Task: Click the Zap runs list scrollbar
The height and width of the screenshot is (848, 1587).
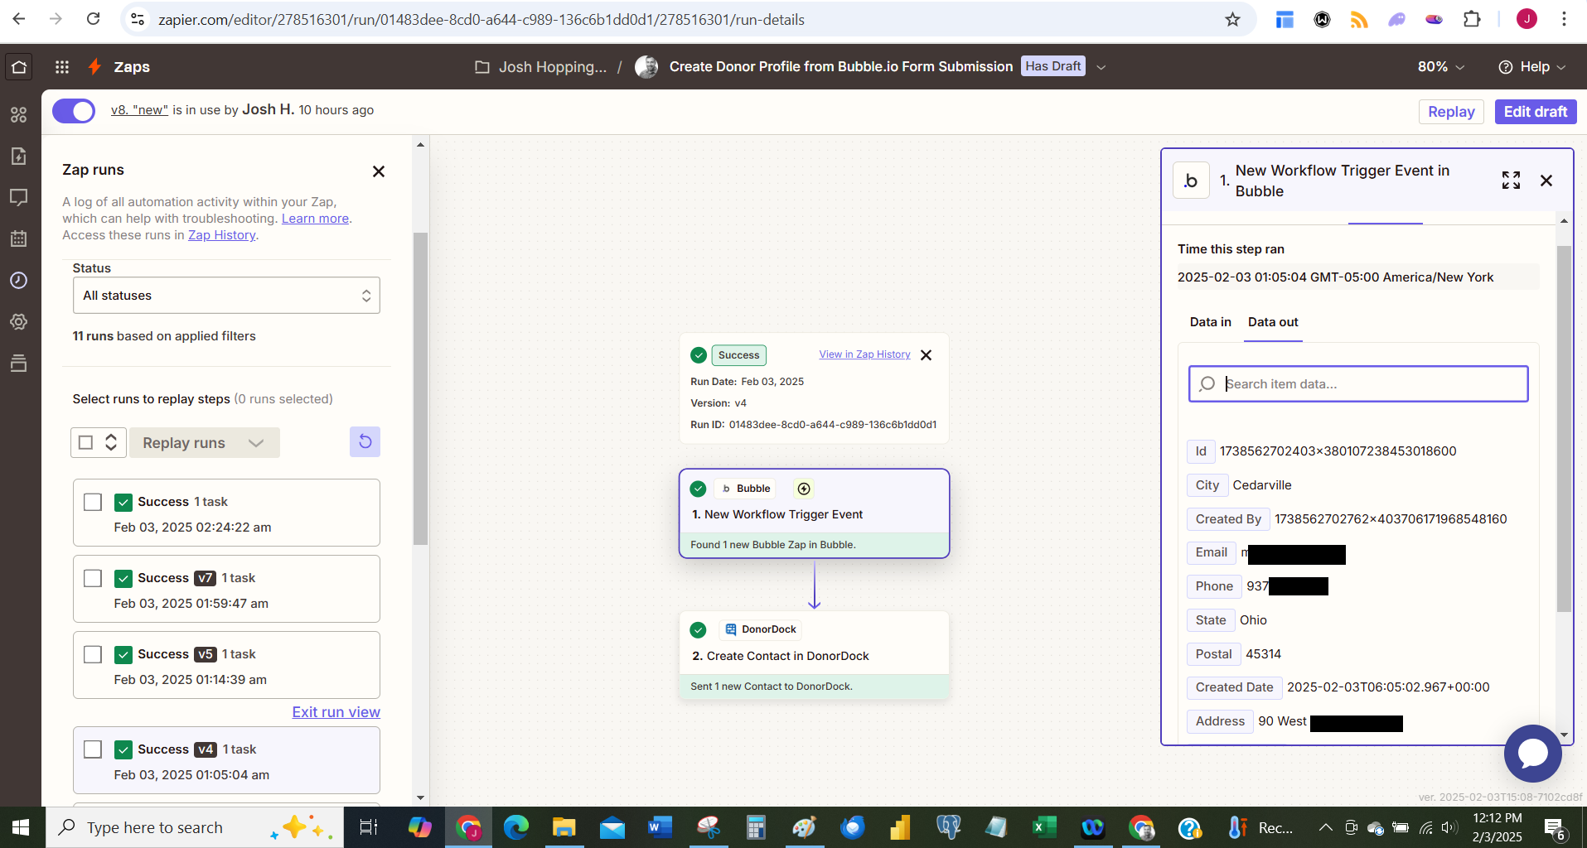Action: pos(420,389)
